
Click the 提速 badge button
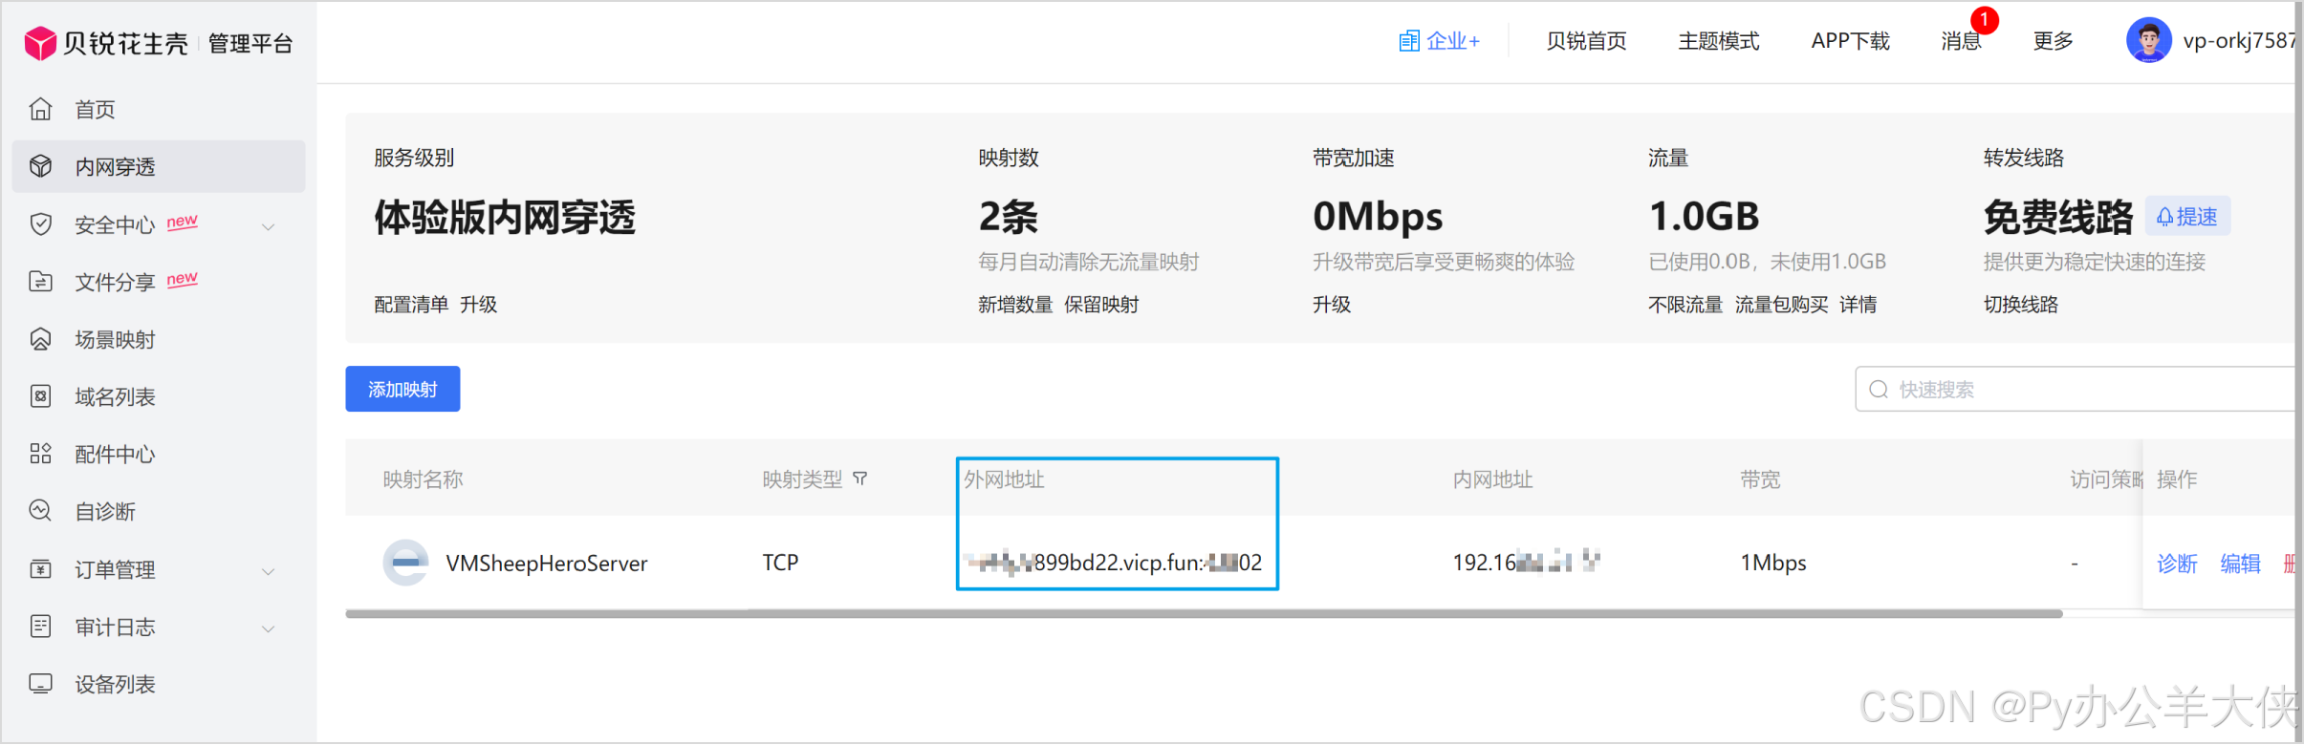click(x=2187, y=217)
